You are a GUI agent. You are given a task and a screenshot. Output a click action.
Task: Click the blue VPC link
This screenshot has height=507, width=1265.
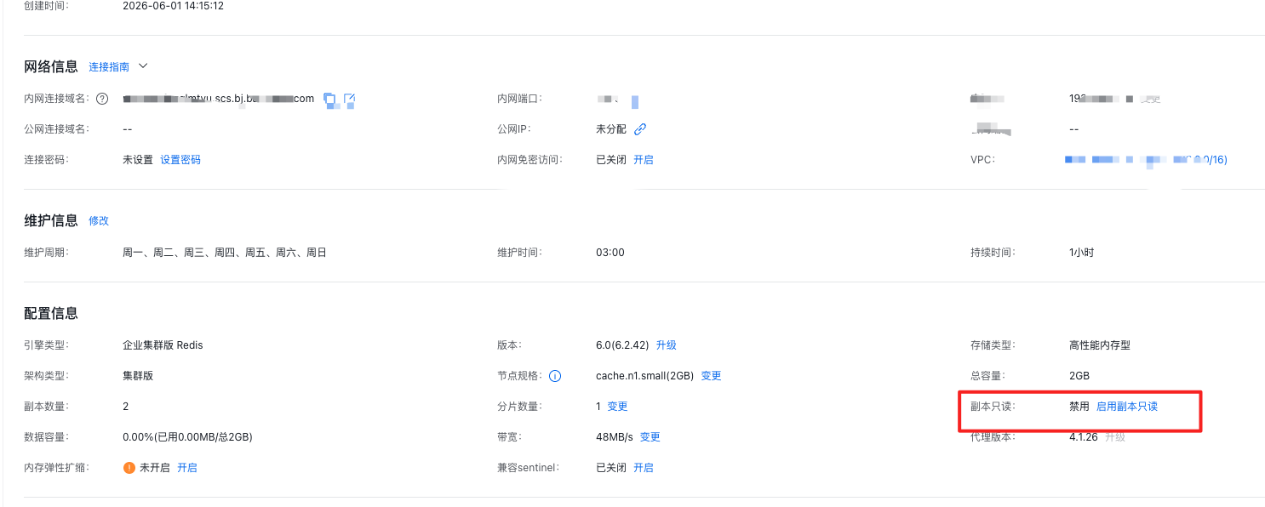click(1147, 160)
